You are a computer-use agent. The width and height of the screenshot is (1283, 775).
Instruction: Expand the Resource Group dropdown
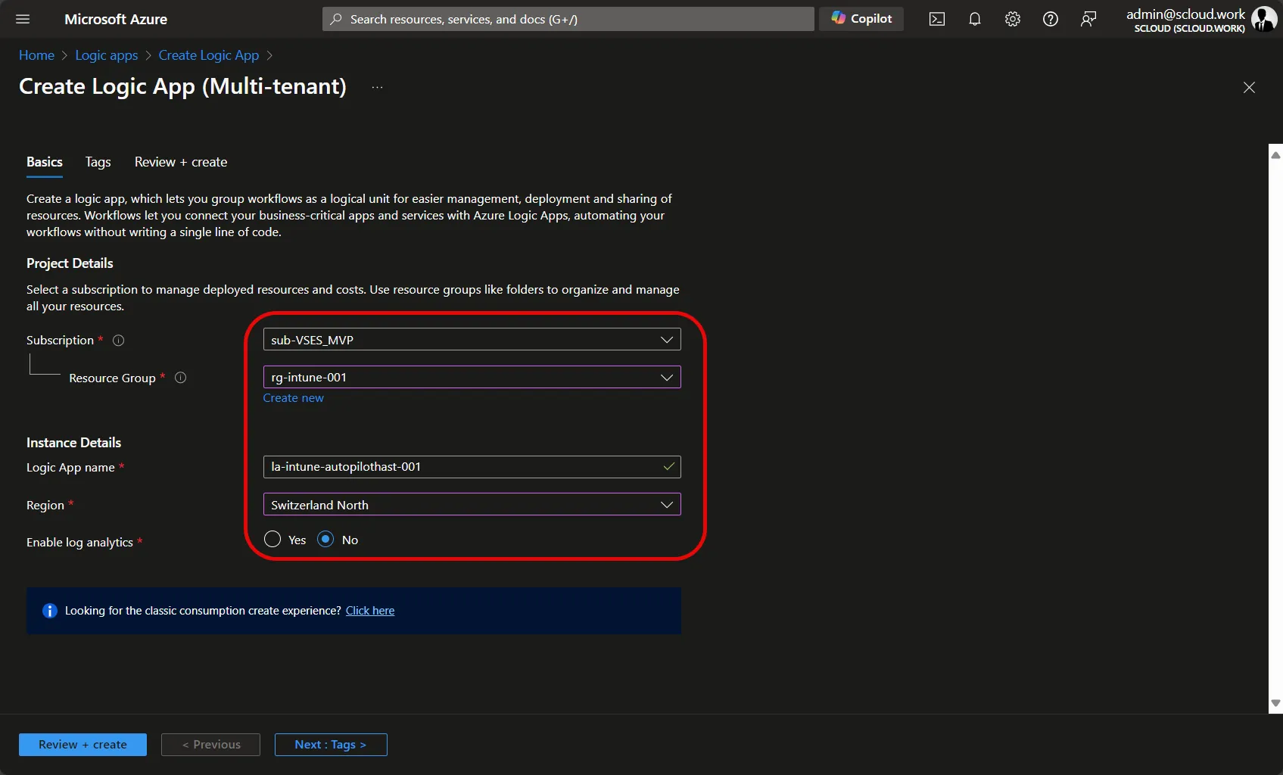[472, 377]
